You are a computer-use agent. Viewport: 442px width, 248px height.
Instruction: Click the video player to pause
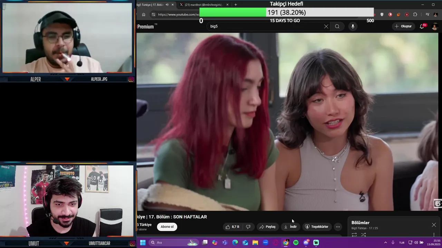287,122
